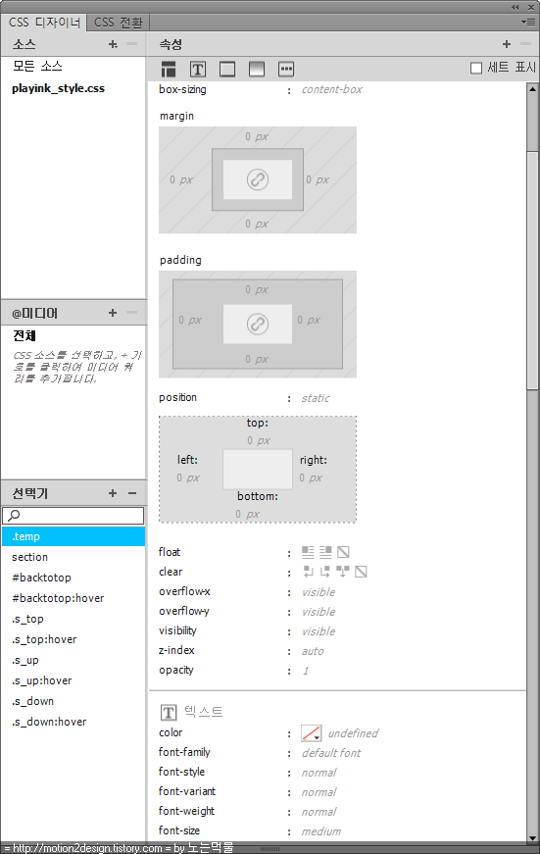540x854 pixels.
Task: Edit the opacity value 1
Action: (x=306, y=671)
